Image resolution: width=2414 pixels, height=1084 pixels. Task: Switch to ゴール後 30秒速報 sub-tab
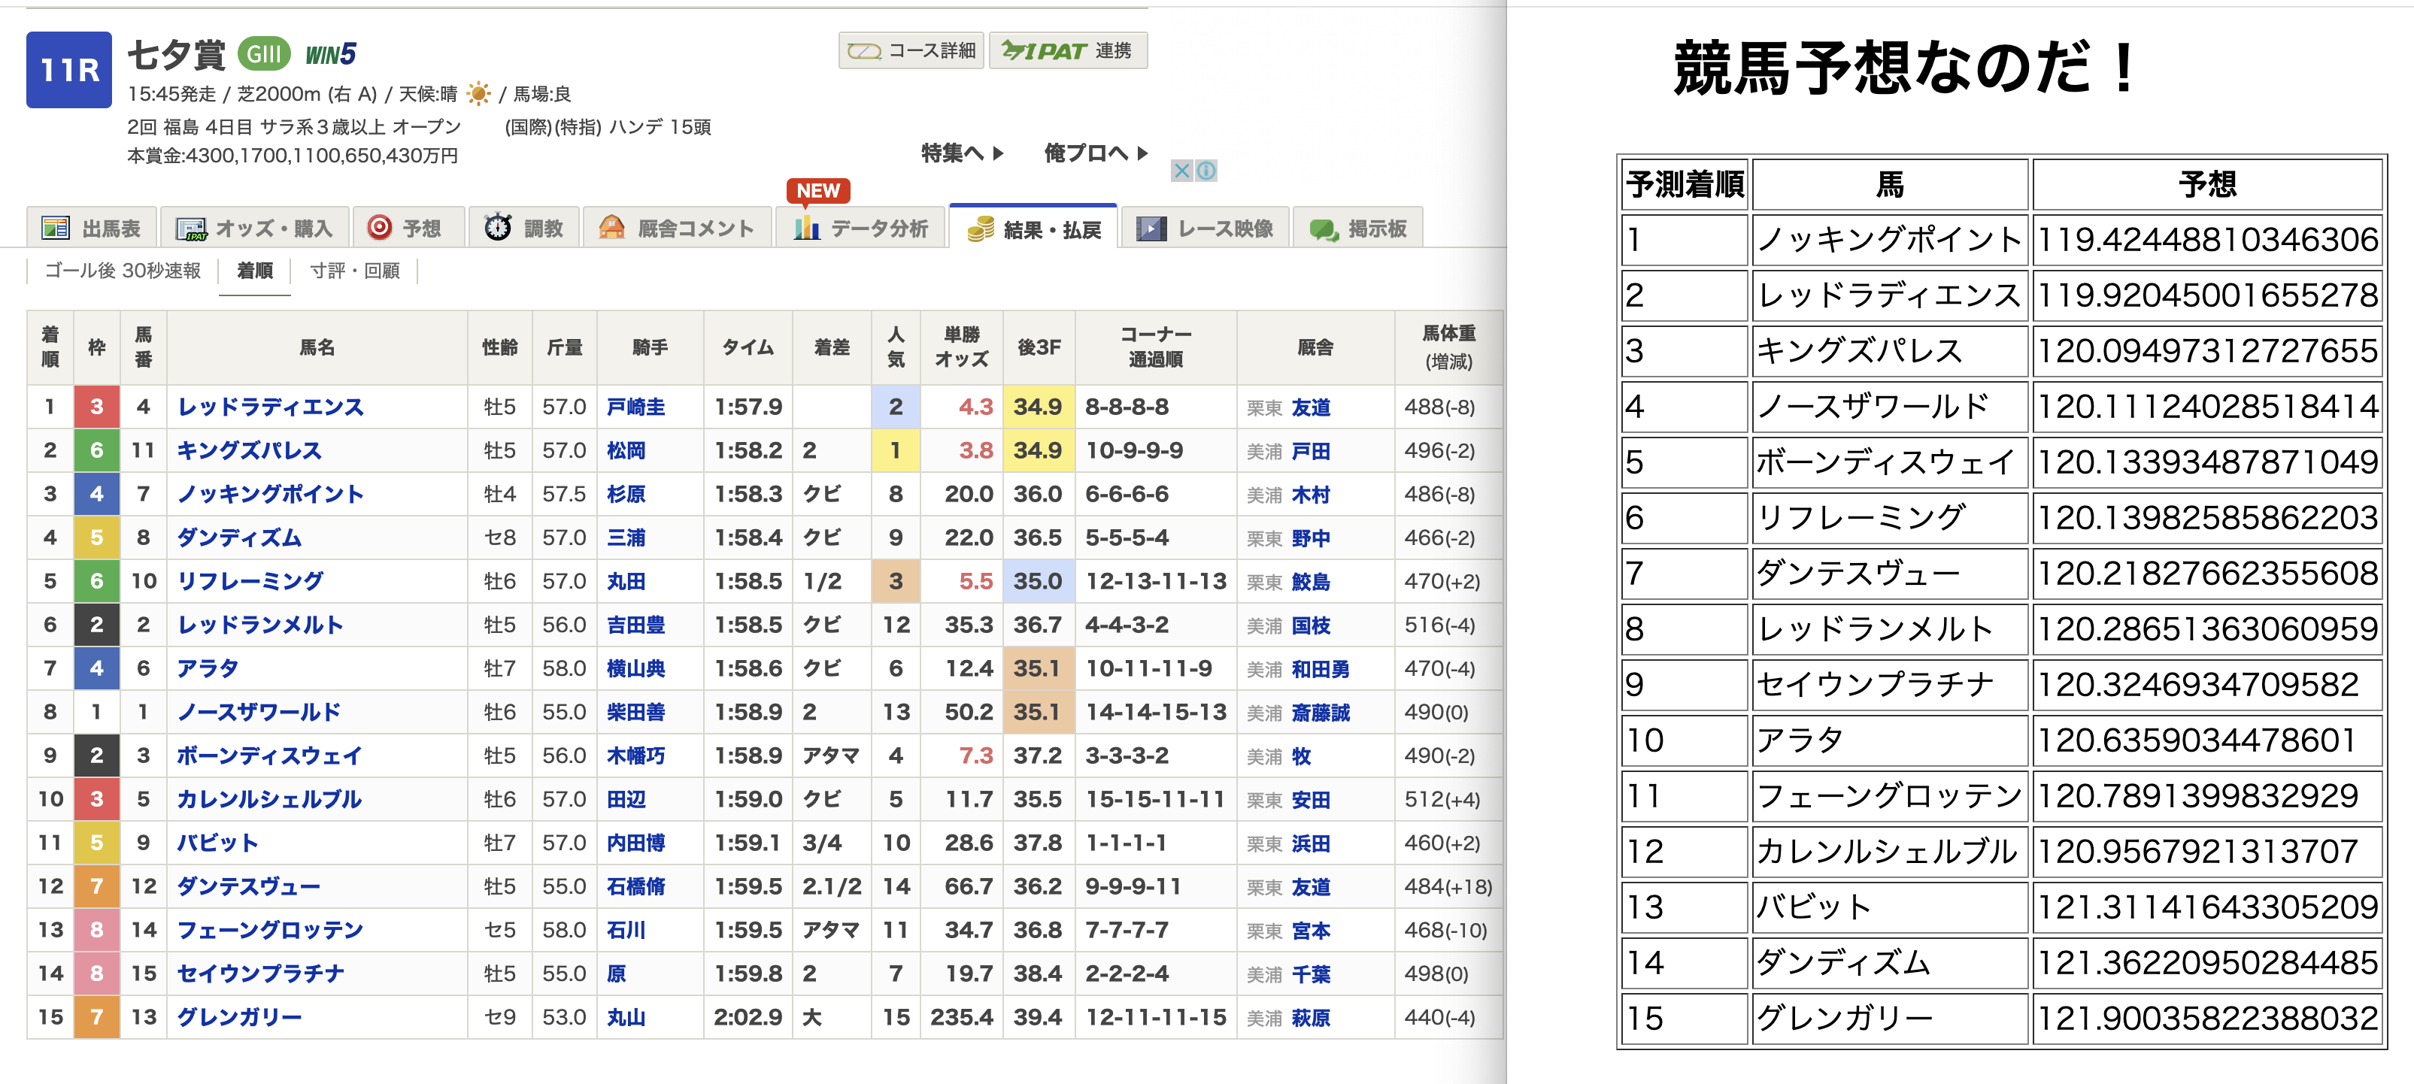click(123, 271)
